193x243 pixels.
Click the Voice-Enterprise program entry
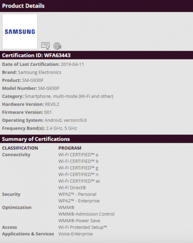pos(74,234)
